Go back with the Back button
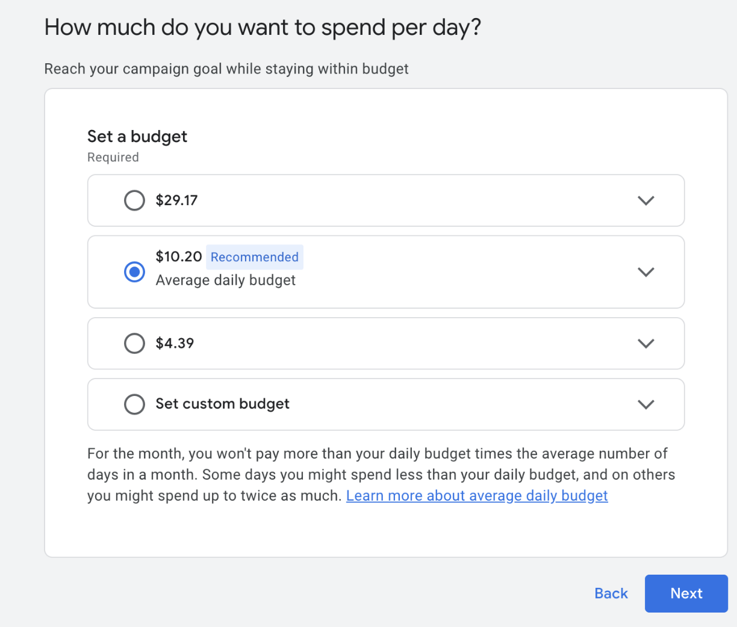This screenshot has width=737, height=627. point(611,593)
